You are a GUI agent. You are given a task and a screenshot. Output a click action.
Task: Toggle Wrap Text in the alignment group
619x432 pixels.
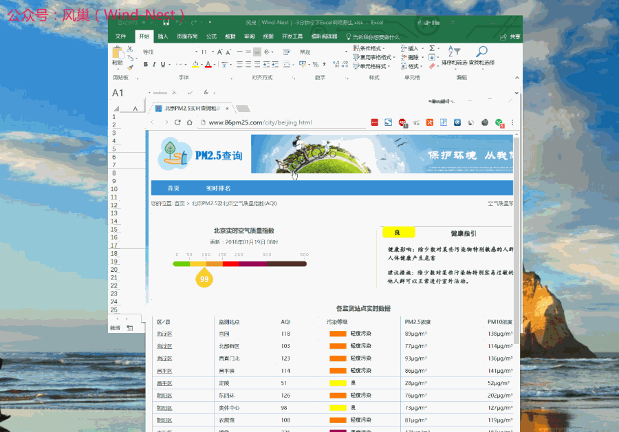click(x=287, y=52)
